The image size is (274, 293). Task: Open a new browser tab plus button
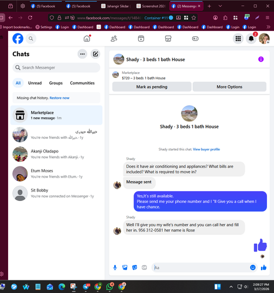210,6
